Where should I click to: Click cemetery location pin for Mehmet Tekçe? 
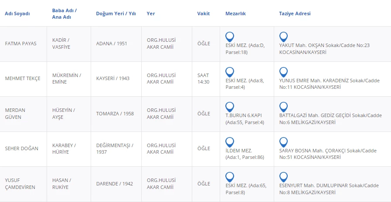(230, 72)
